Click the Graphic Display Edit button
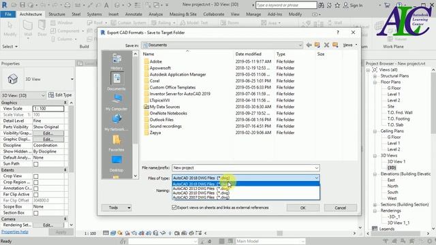This screenshot has height=245, width=436. click(x=48, y=139)
